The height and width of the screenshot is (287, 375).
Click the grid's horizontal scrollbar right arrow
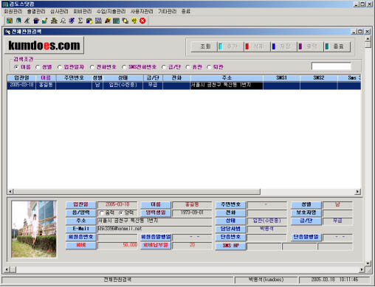pos(358,192)
